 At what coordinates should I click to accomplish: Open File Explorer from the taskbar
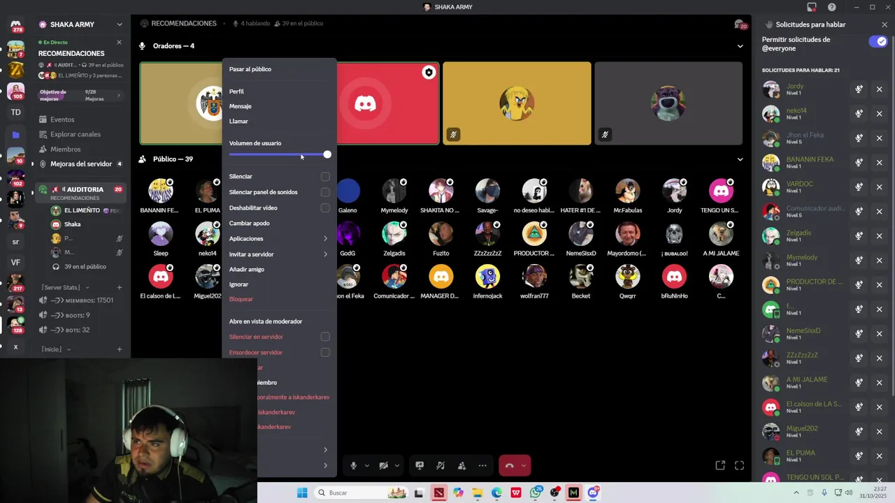477,493
